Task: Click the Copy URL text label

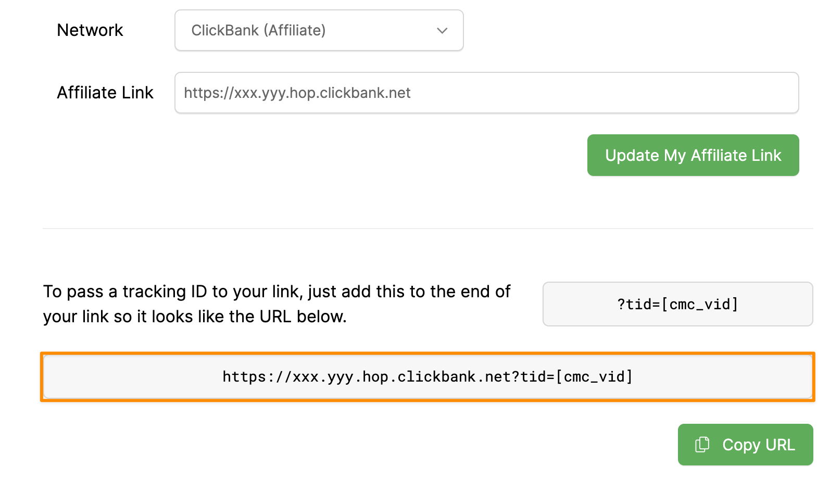Action: tap(758, 445)
